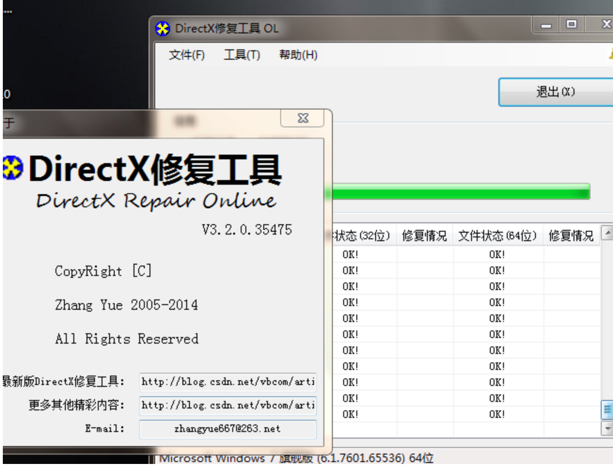Click the 退出(X) button
Viewport: 613px width, 471px height.
pyautogui.click(x=556, y=92)
